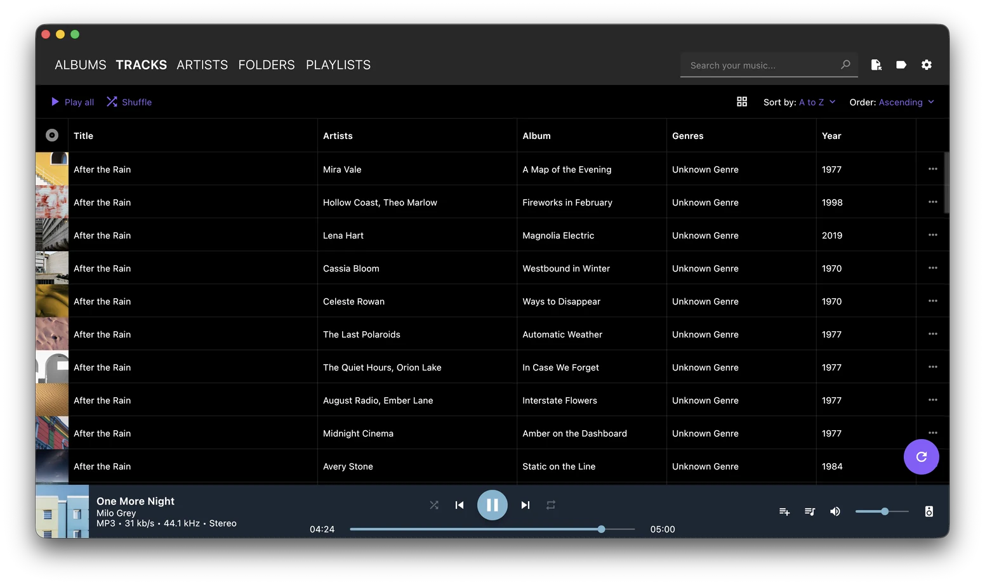Switch to the ALBUMS tab
Viewport: 985px width, 585px height.
(81, 65)
